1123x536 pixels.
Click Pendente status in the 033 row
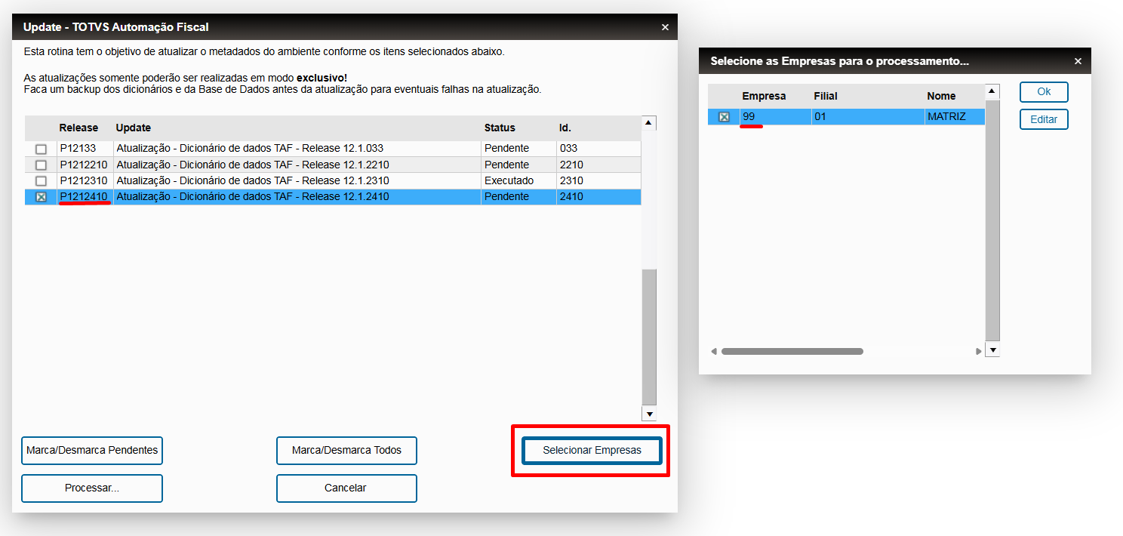coord(518,149)
